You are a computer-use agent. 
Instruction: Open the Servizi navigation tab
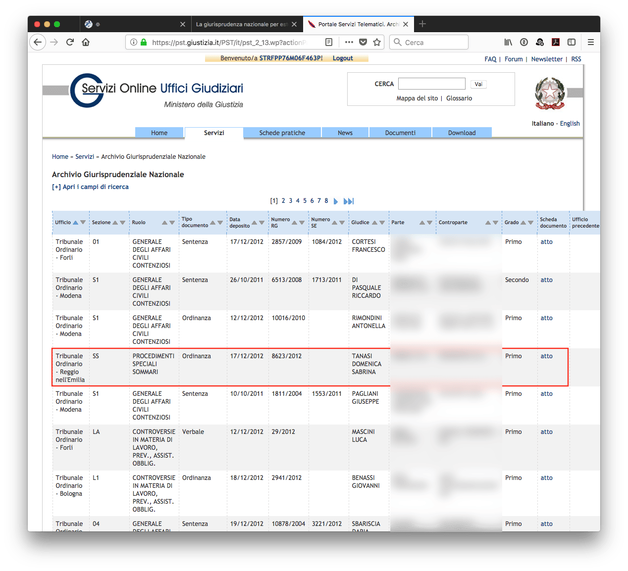pos(214,133)
